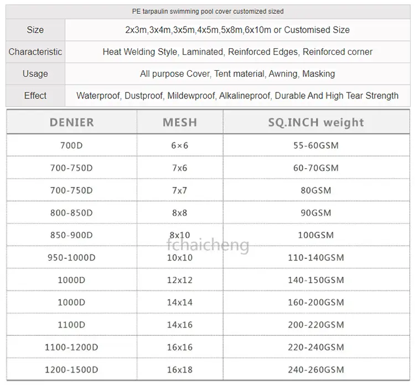
Task: Click the size list starting with '2x3m,3x4m'
Action: point(237,30)
